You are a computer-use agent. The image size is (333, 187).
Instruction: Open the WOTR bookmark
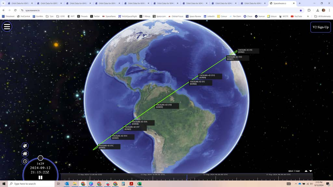(x=284, y=16)
